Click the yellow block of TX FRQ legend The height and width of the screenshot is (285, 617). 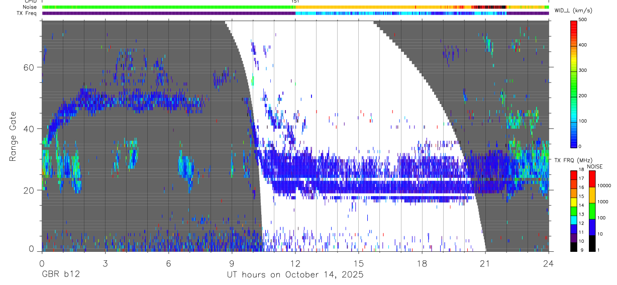click(574, 203)
